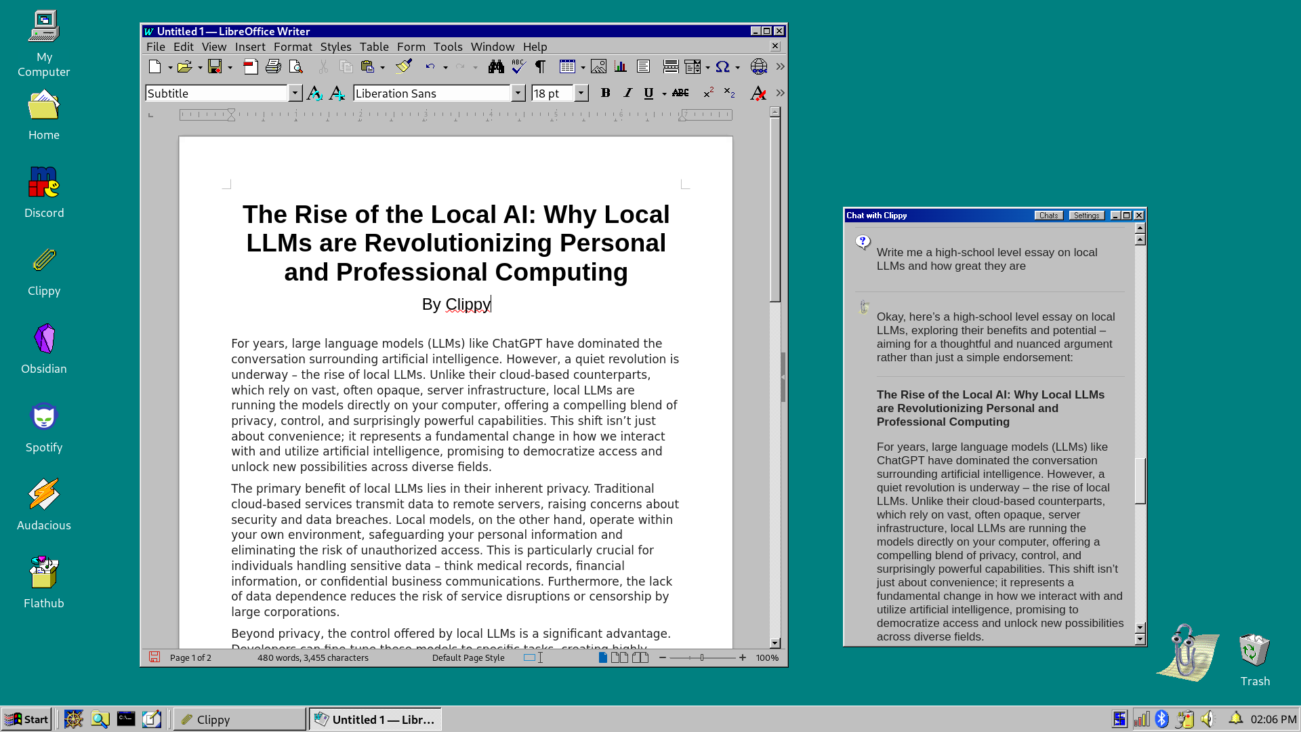Switch to single-page view in status bar

tap(602, 657)
